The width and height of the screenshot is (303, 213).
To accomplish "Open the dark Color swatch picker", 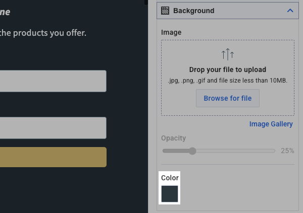I will pyautogui.click(x=170, y=194).
